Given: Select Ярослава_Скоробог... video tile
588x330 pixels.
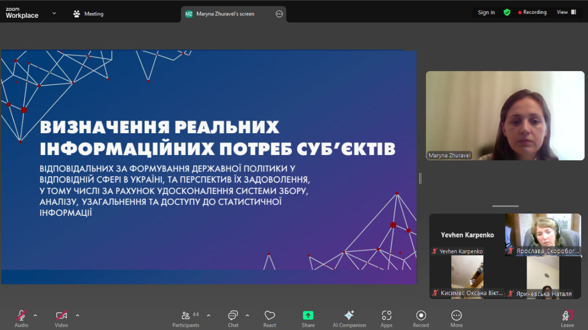Looking at the screenshot, I should (543, 235).
